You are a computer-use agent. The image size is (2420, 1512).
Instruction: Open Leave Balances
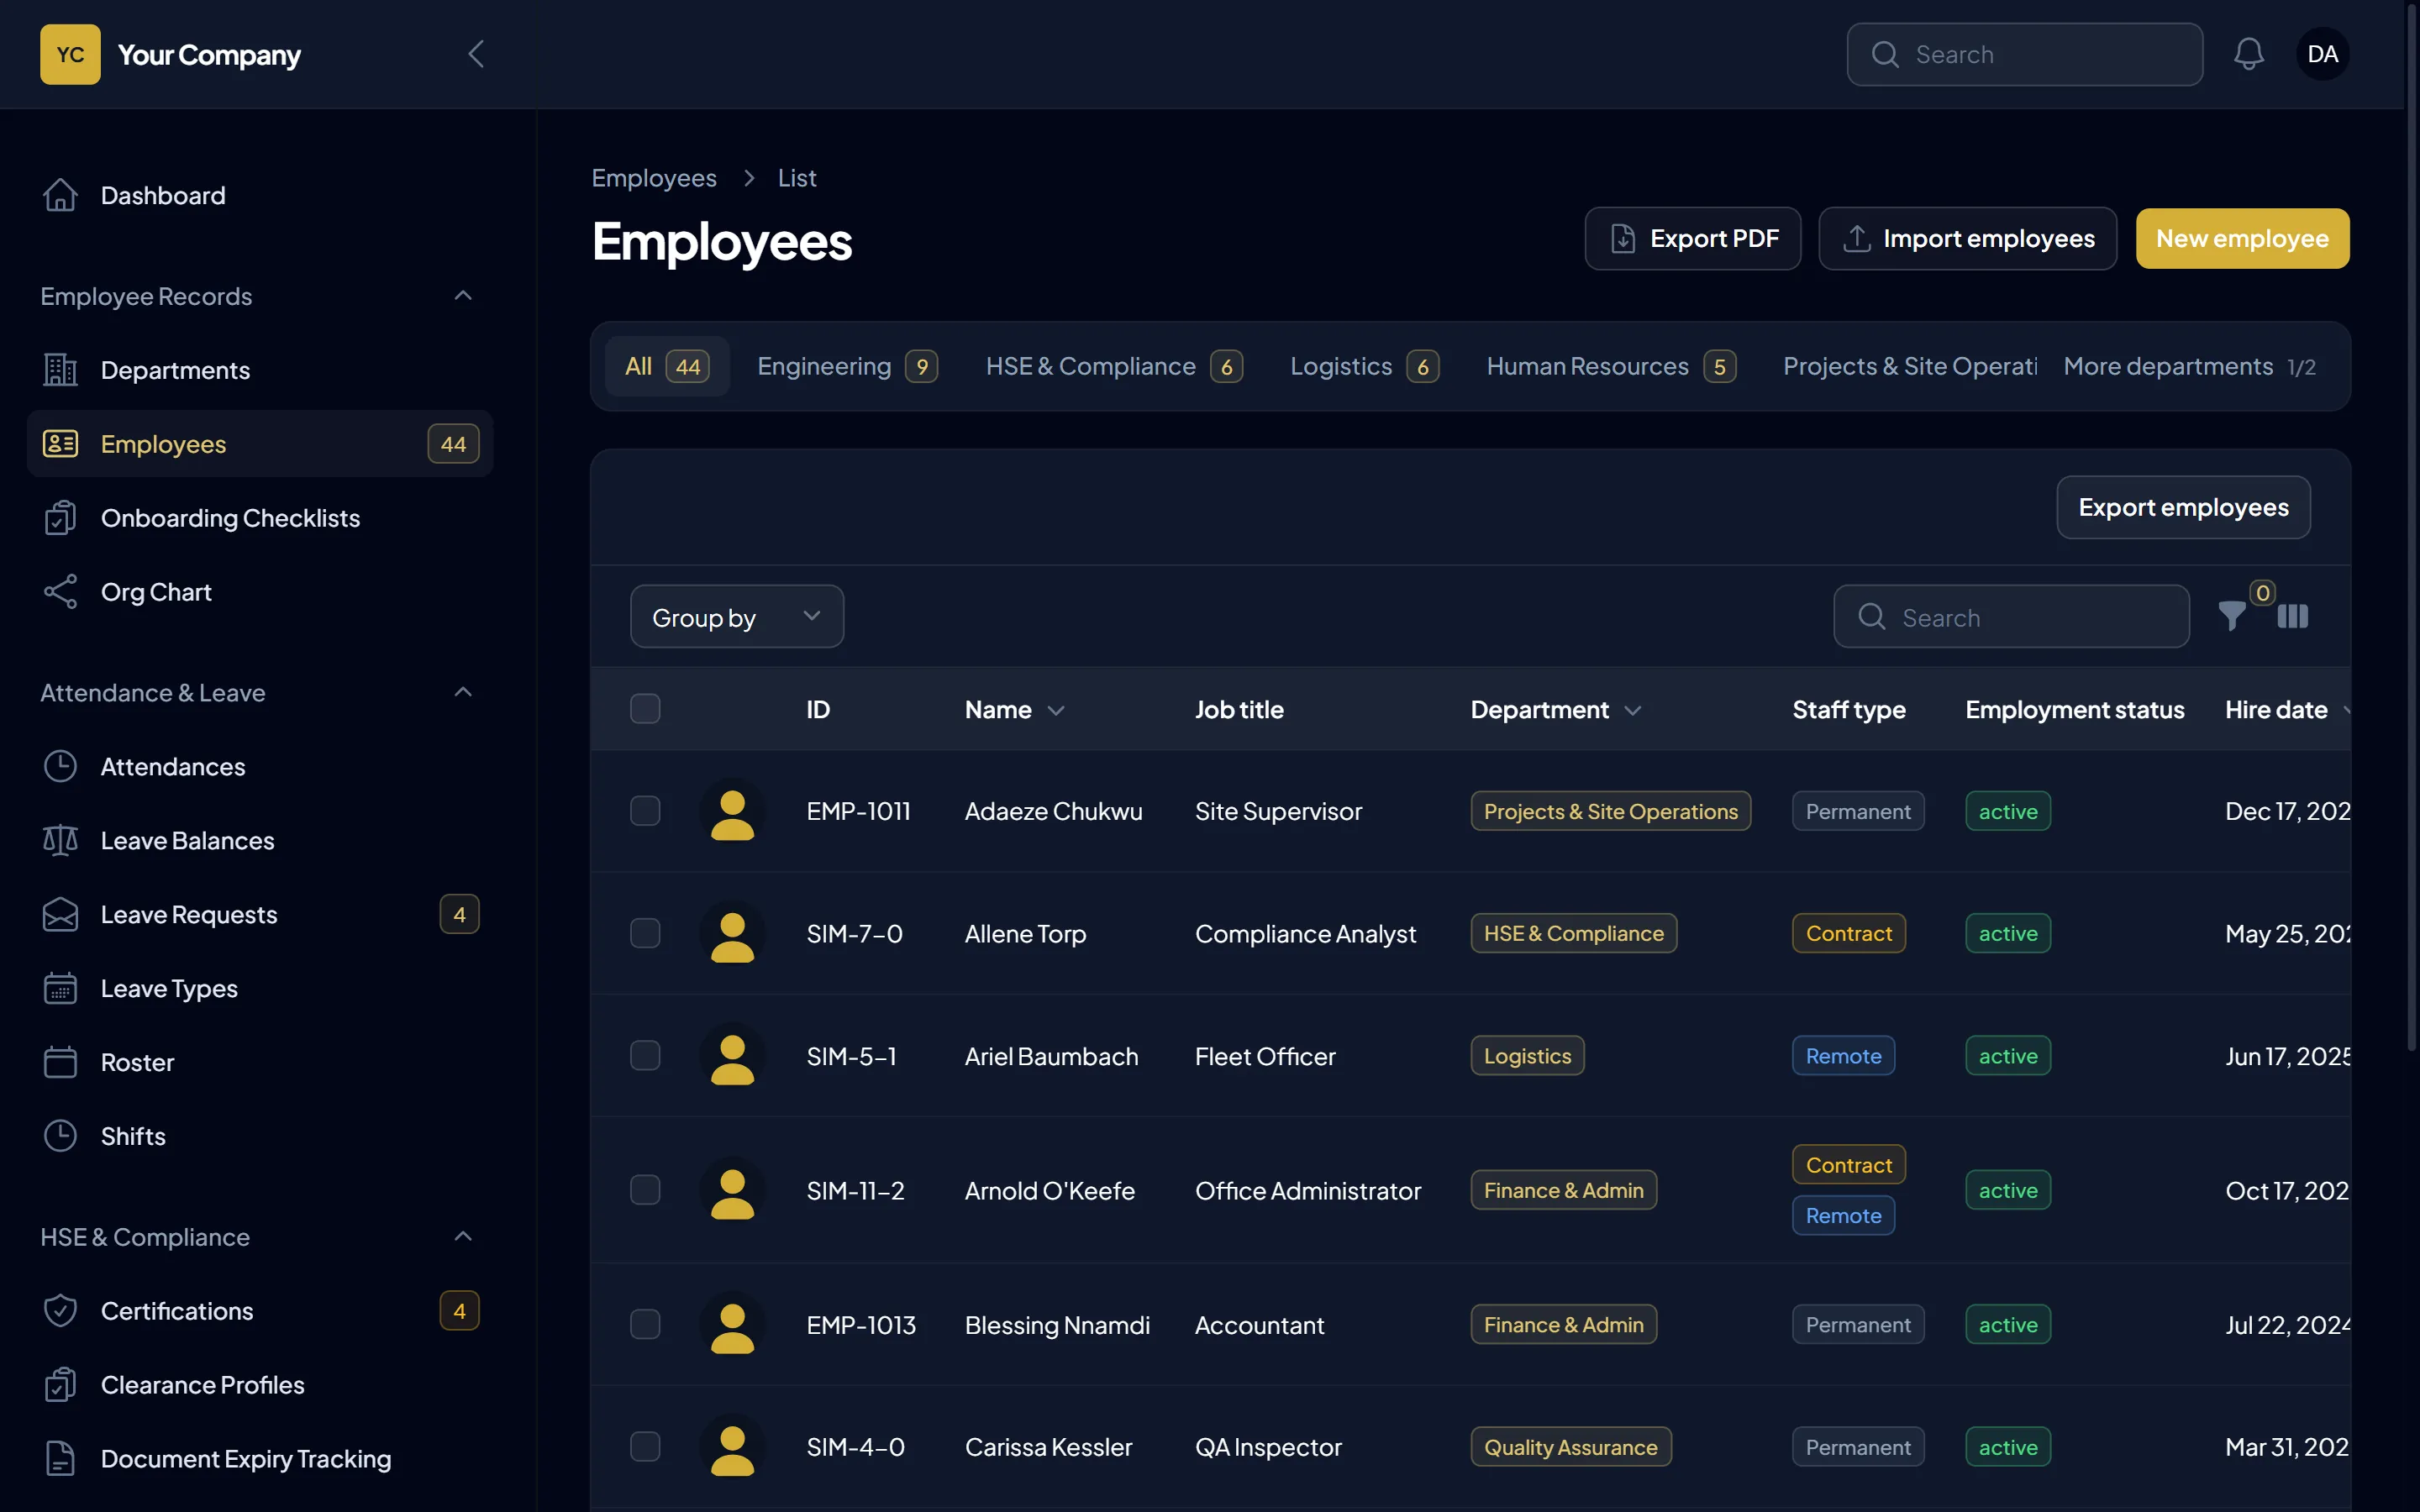tap(260, 840)
